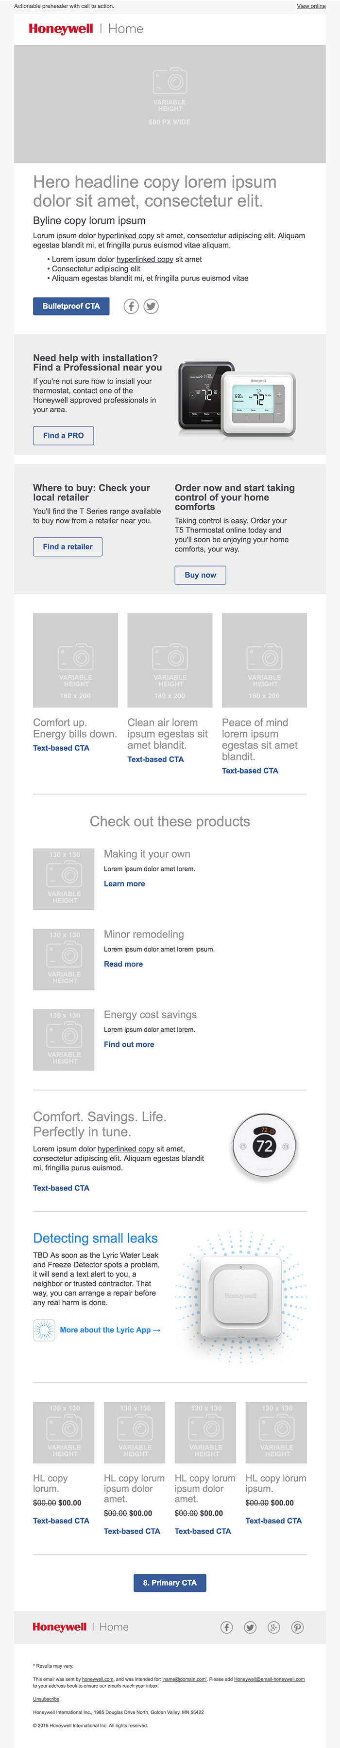Viewport: 340px width, 1748px height.
Task: Click the Facebook icon beside Bulletproof CTA
Action: tap(131, 306)
